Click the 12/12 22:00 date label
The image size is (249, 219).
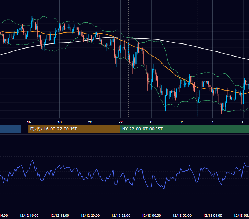(x=121, y=215)
